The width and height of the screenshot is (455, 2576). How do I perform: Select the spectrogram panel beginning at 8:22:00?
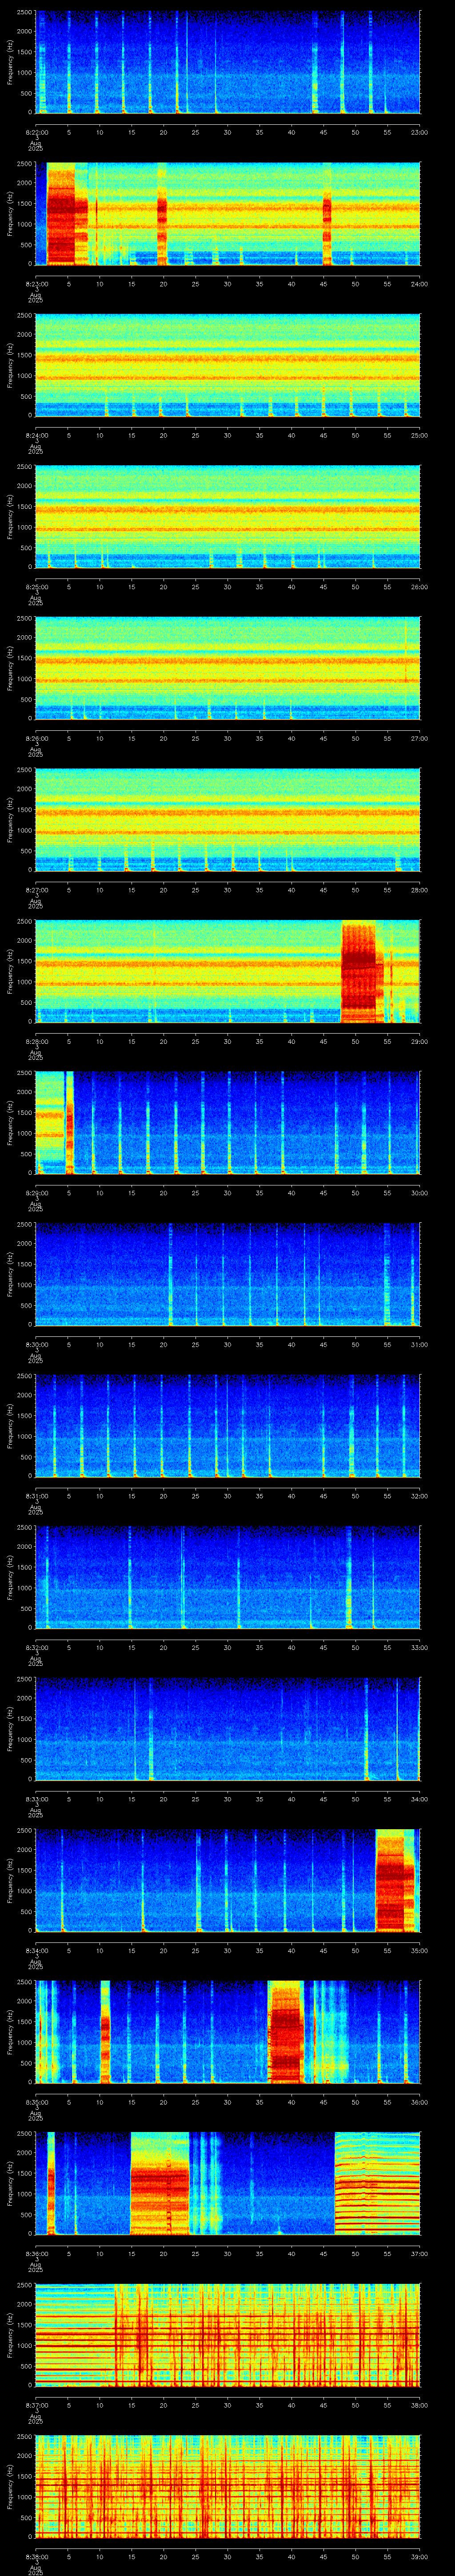pos(227,62)
